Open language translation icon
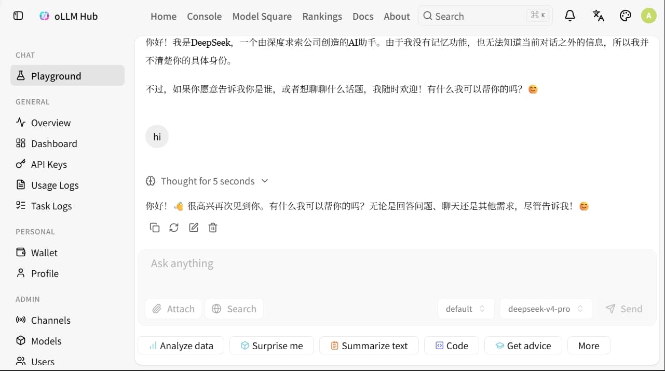 tap(598, 16)
